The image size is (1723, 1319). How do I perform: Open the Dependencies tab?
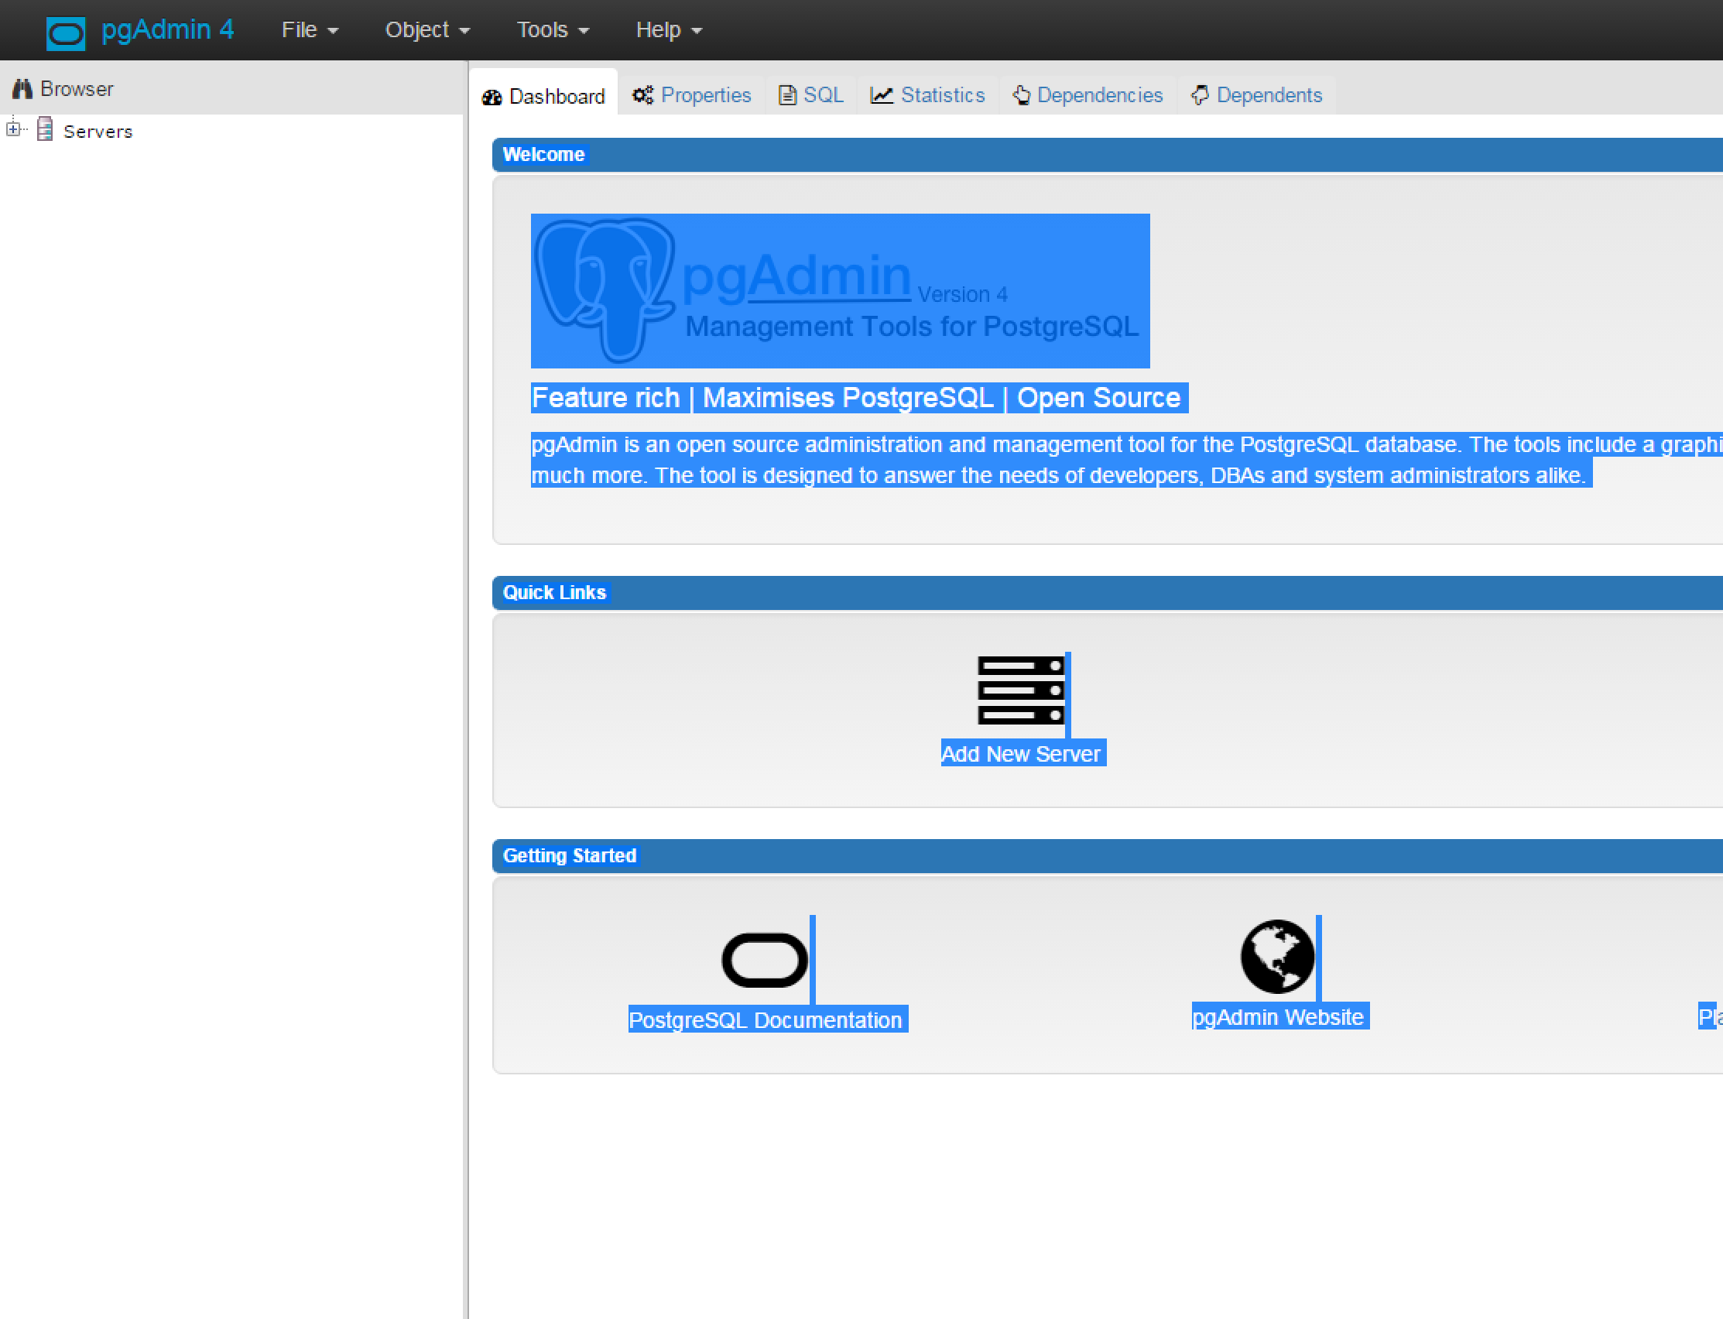tap(1088, 95)
